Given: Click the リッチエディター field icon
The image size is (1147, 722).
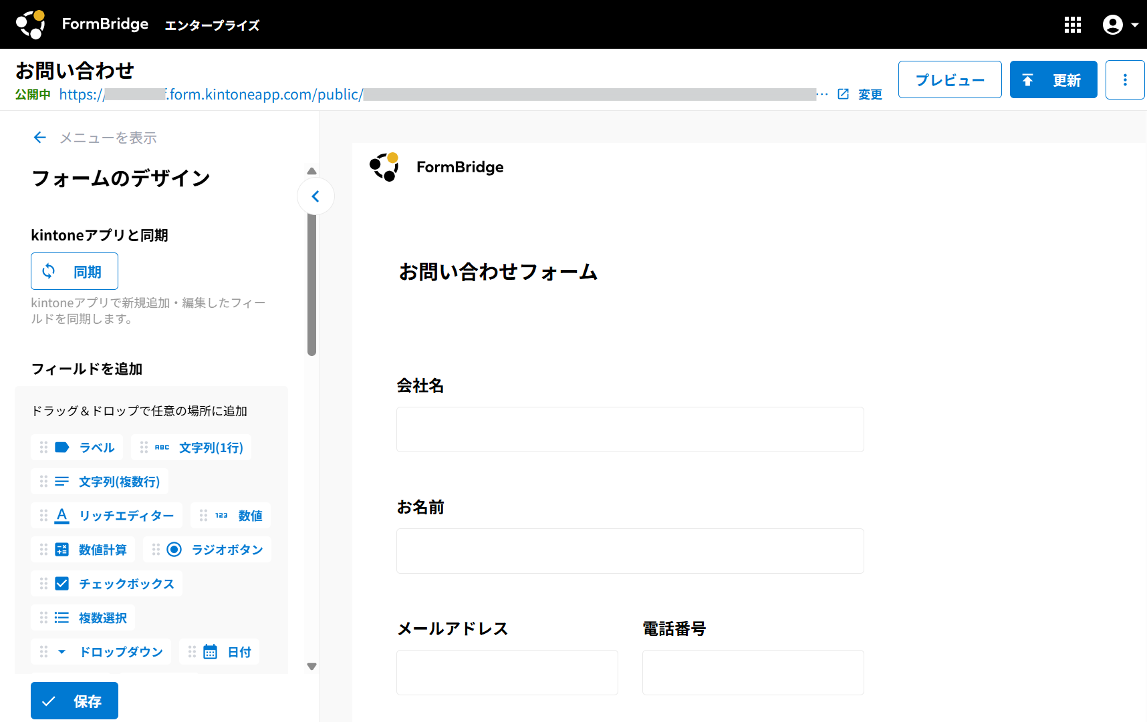Looking at the screenshot, I should point(61,516).
